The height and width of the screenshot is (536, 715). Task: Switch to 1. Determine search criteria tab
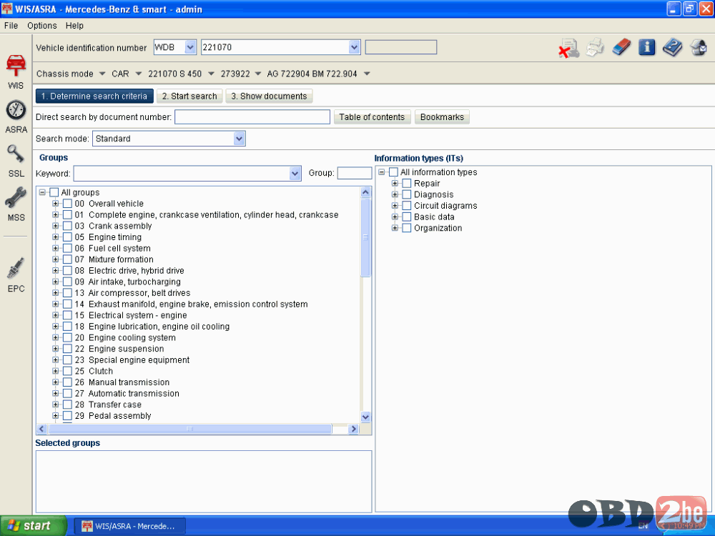pos(94,96)
